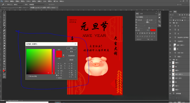Screen dimensions: 190x103
Task: Switch to the 段落 tab in Character panel
Action: [141, 14]
